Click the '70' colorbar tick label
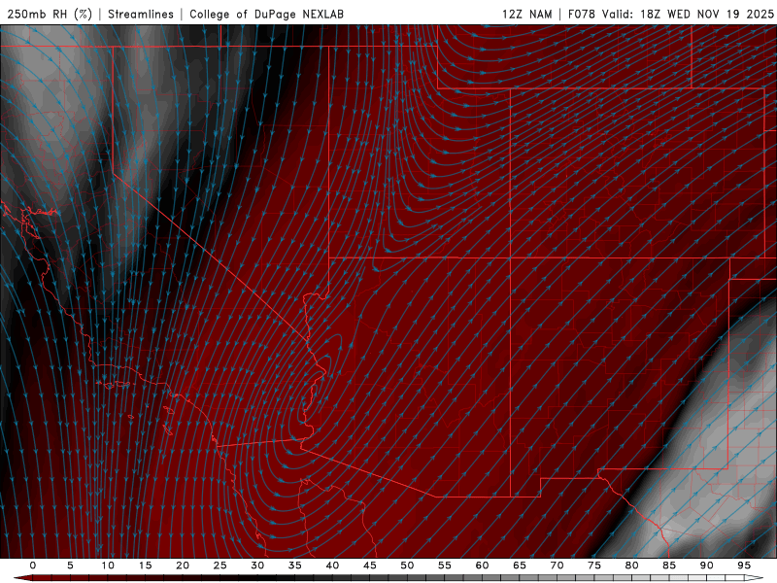 557,566
